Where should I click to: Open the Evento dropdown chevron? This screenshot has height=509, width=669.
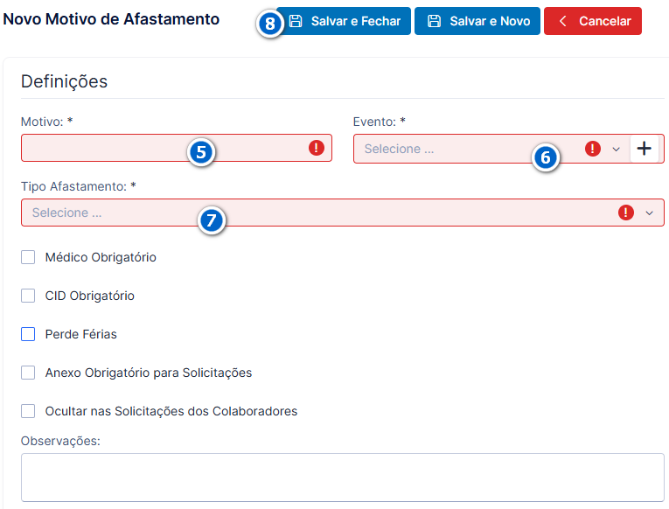click(x=617, y=149)
